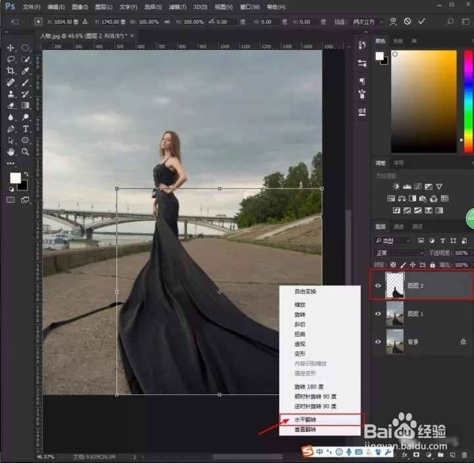The image size is (474, 463).
Task: Select 图层 1 layer thumbnail
Action: [x=395, y=313]
